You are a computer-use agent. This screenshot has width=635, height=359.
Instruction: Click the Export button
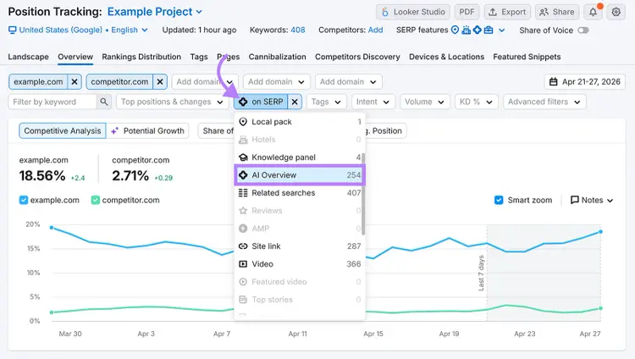coord(507,12)
